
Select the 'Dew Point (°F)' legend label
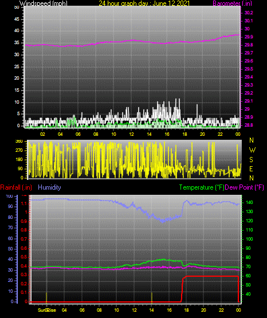point(244,187)
